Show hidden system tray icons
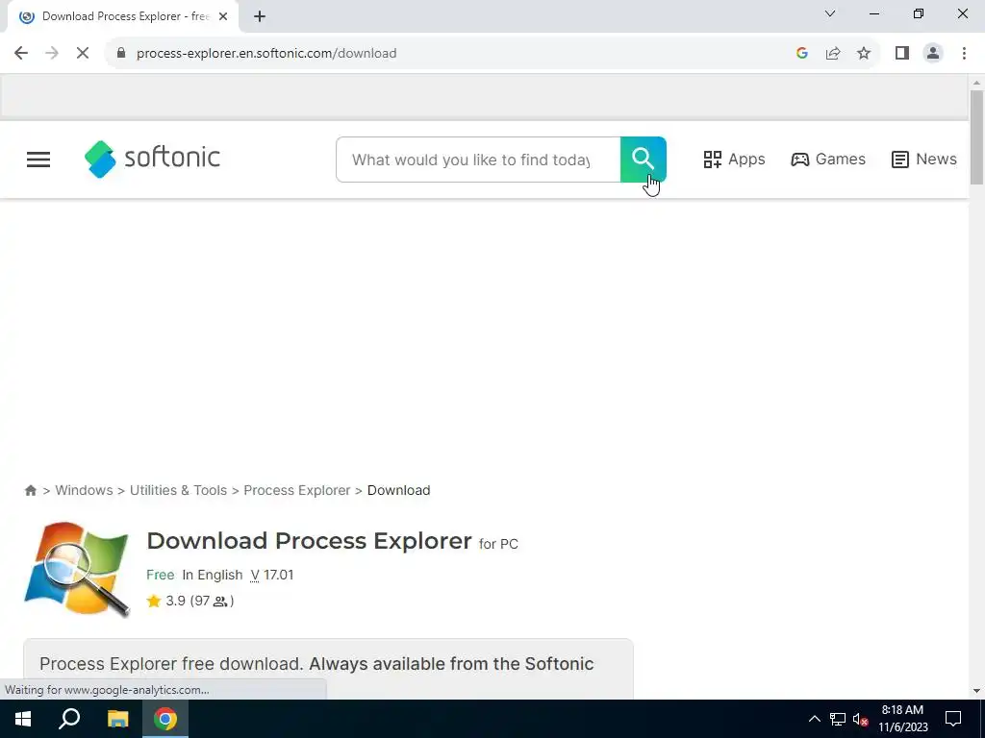985x738 pixels. 814,719
